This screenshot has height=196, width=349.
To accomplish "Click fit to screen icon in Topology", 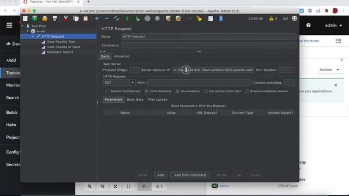I will (116, 186).
